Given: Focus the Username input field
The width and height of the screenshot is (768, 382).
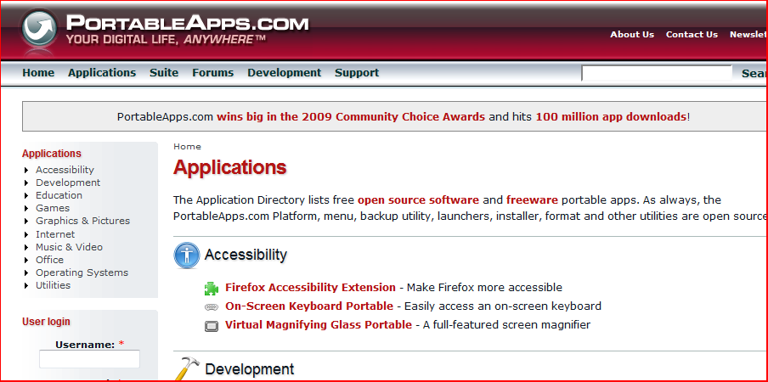Looking at the screenshot, I should [89, 359].
